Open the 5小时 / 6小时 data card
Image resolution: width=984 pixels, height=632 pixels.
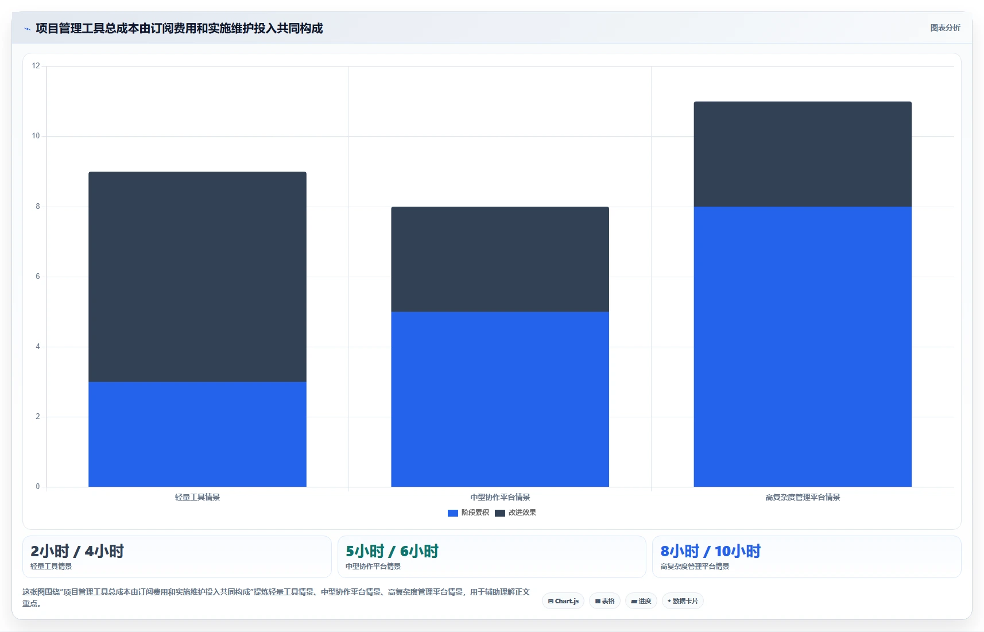coord(492,557)
